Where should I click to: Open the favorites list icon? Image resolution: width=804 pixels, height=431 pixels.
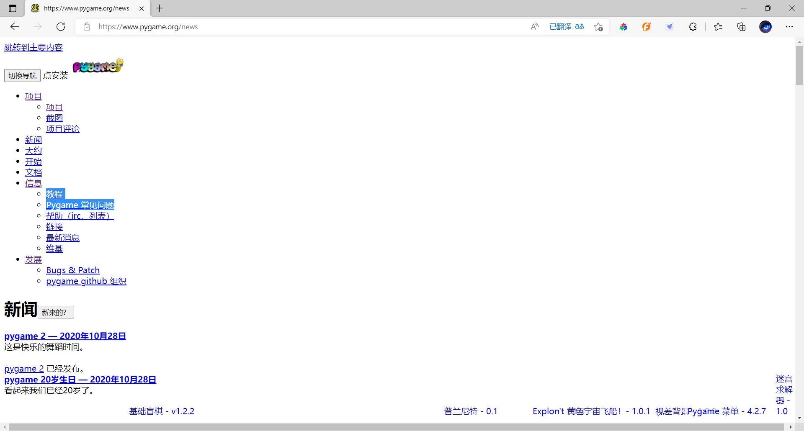click(x=718, y=27)
